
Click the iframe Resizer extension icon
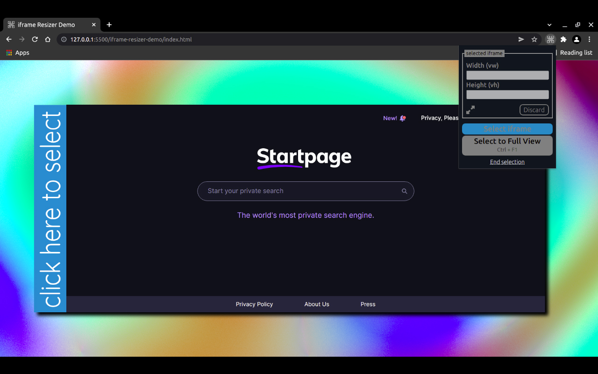[x=550, y=39]
